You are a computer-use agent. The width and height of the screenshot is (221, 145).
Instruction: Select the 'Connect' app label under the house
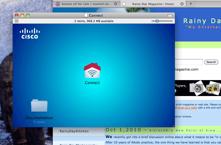click(x=92, y=83)
